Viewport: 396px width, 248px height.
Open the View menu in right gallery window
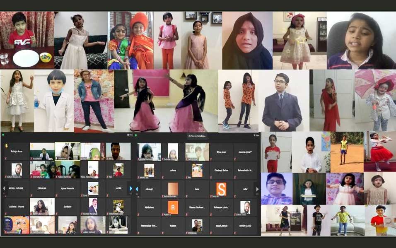pyautogui.click(x=256, y=135)
